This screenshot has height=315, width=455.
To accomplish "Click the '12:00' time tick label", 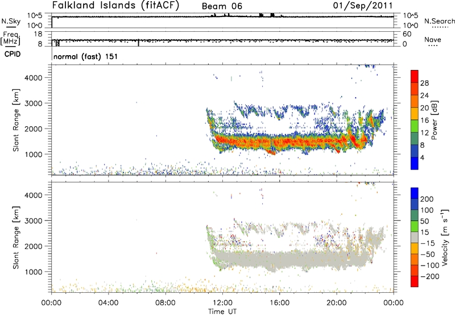I will tap(222, 303).
